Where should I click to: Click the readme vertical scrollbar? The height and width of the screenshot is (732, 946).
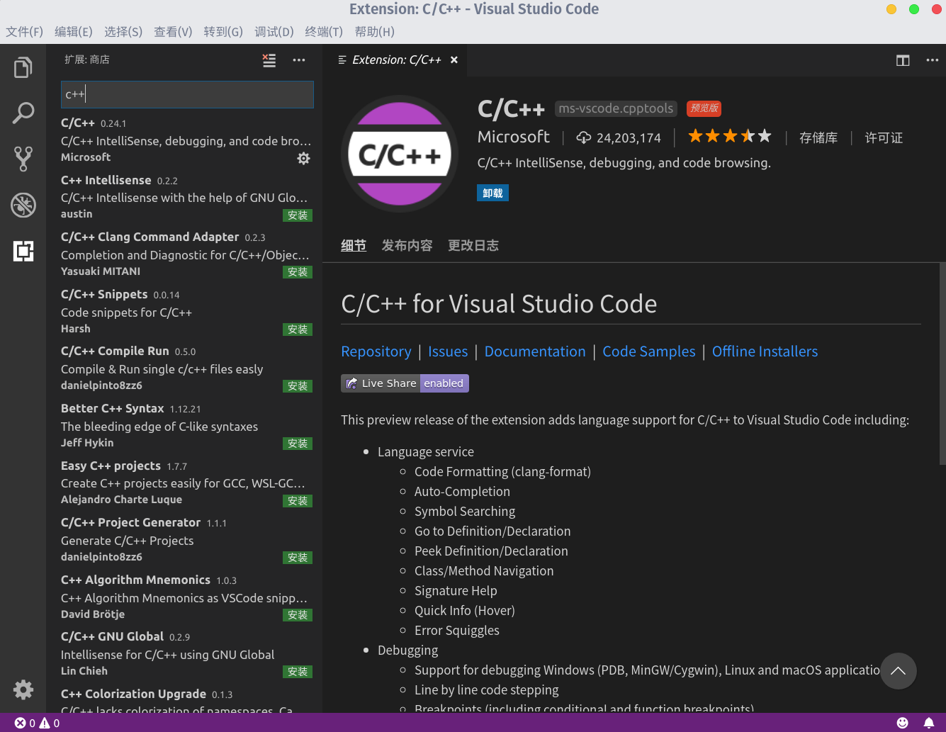(x=942, y=364)
